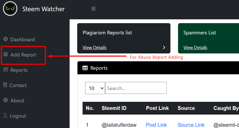Click the Spammers List card title
The image size is (239, 128).
tap(200, 33)
